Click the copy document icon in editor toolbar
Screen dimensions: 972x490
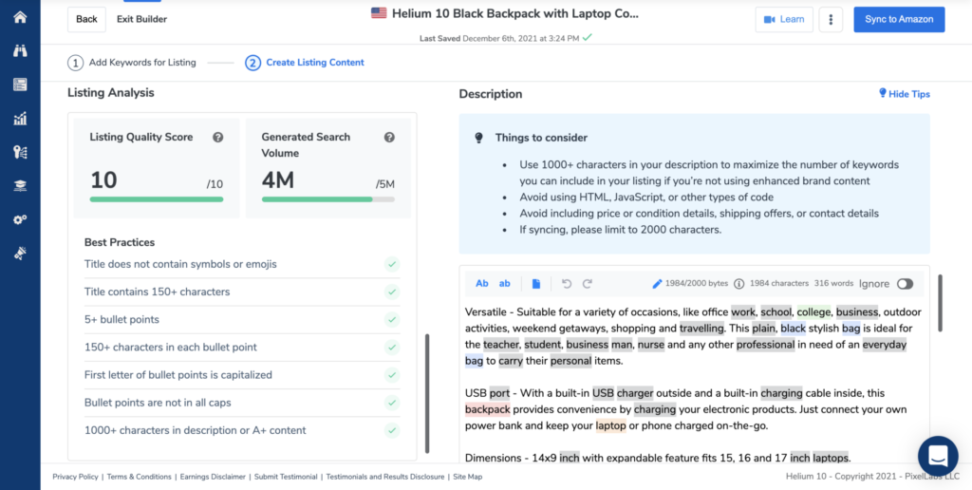[x=535, y=283]
